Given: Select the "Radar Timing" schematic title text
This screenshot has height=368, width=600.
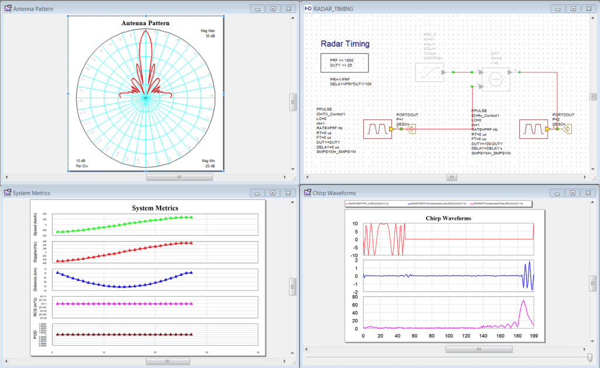Looking at the screenshot, I should [x=345, y=44].
